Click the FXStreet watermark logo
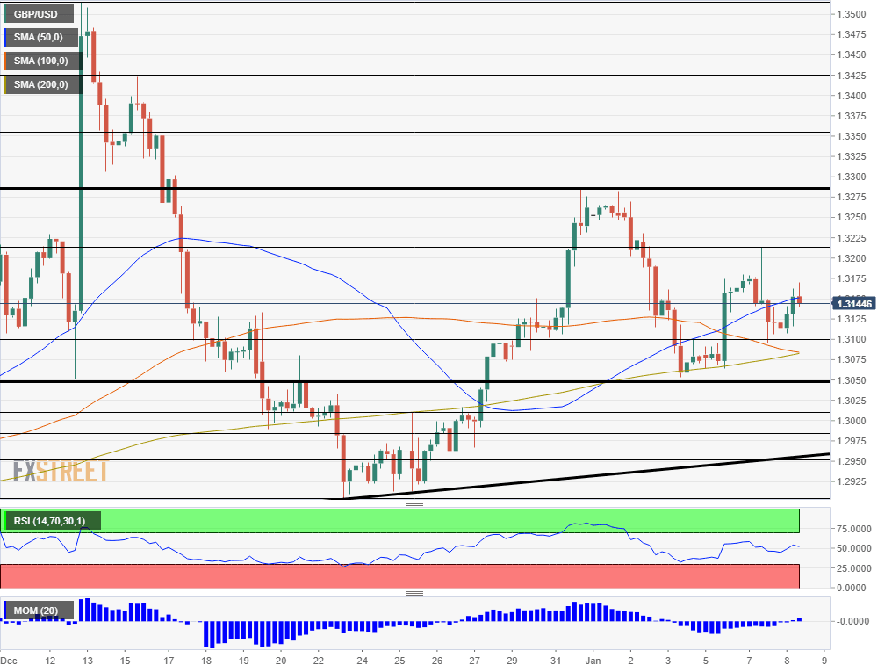 point(60,471)
